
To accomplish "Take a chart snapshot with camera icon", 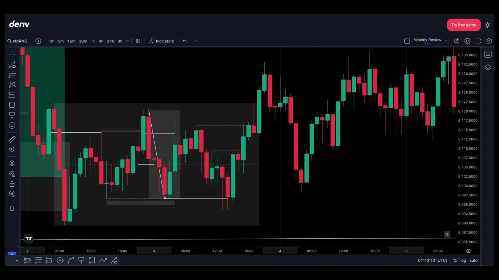I will pos(488,41).
